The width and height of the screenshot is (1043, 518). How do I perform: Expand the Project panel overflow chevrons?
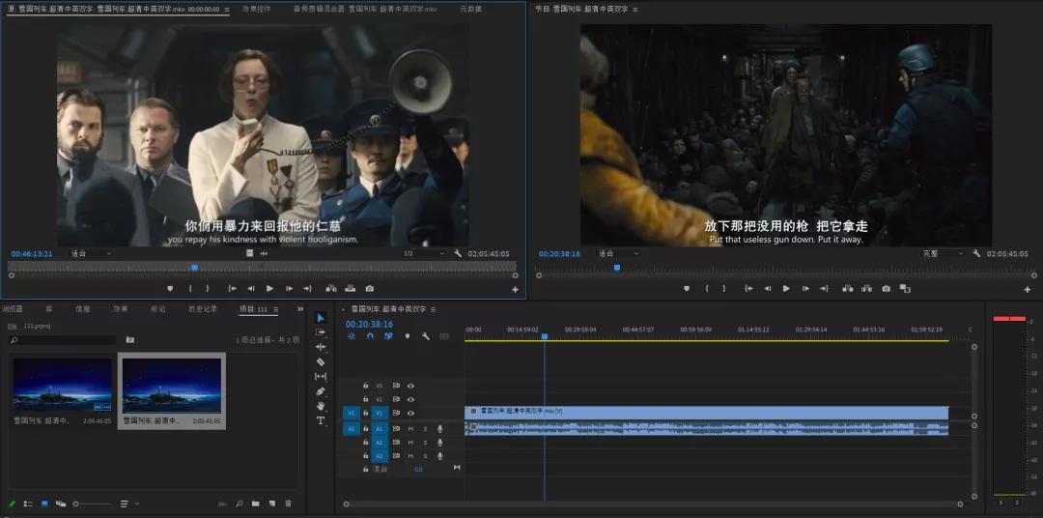click(x=299, y=309)
